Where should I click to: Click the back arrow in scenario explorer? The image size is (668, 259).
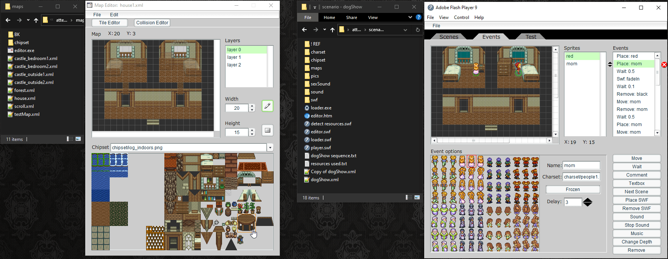304,30
